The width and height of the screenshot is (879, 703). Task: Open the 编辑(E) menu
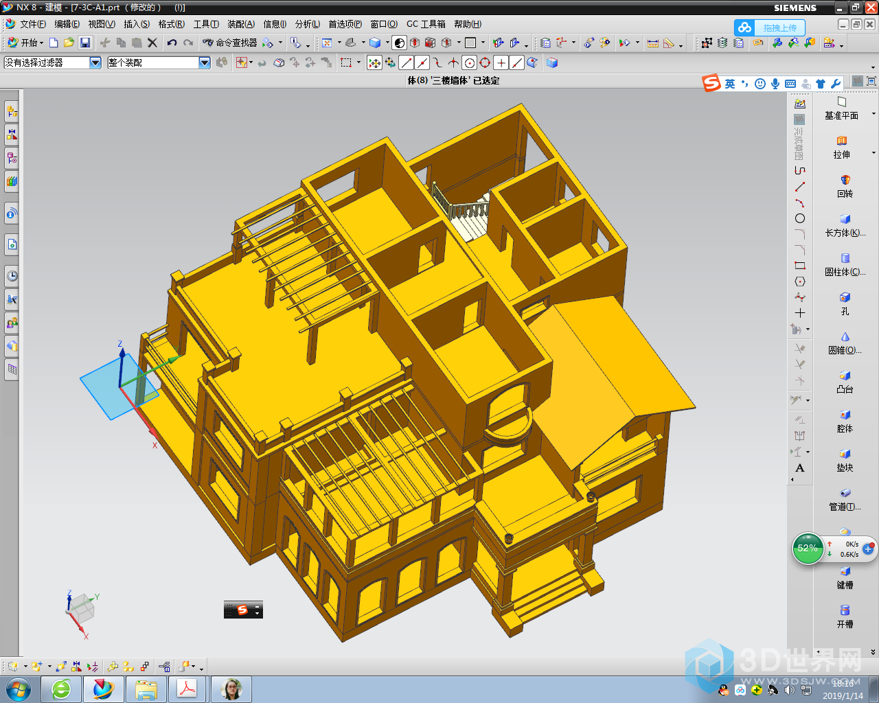67,24
